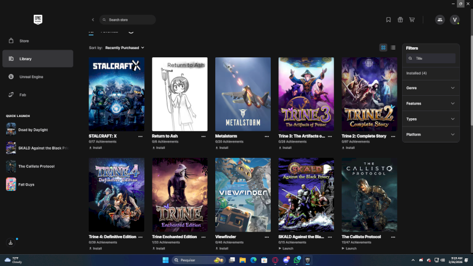Open the friends list icon
Viewport: 473px width, 266px height.
click(x=440, y=20)
